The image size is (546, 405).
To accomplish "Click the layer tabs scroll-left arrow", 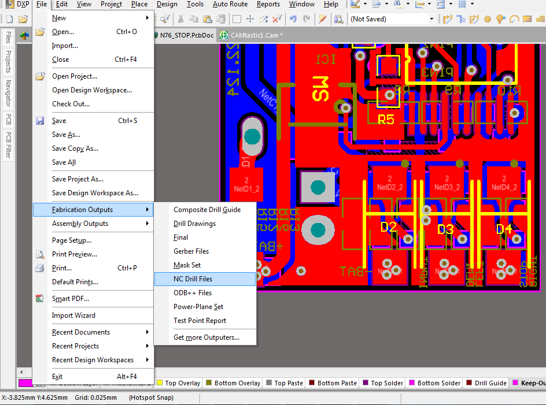I will point(21,372).
